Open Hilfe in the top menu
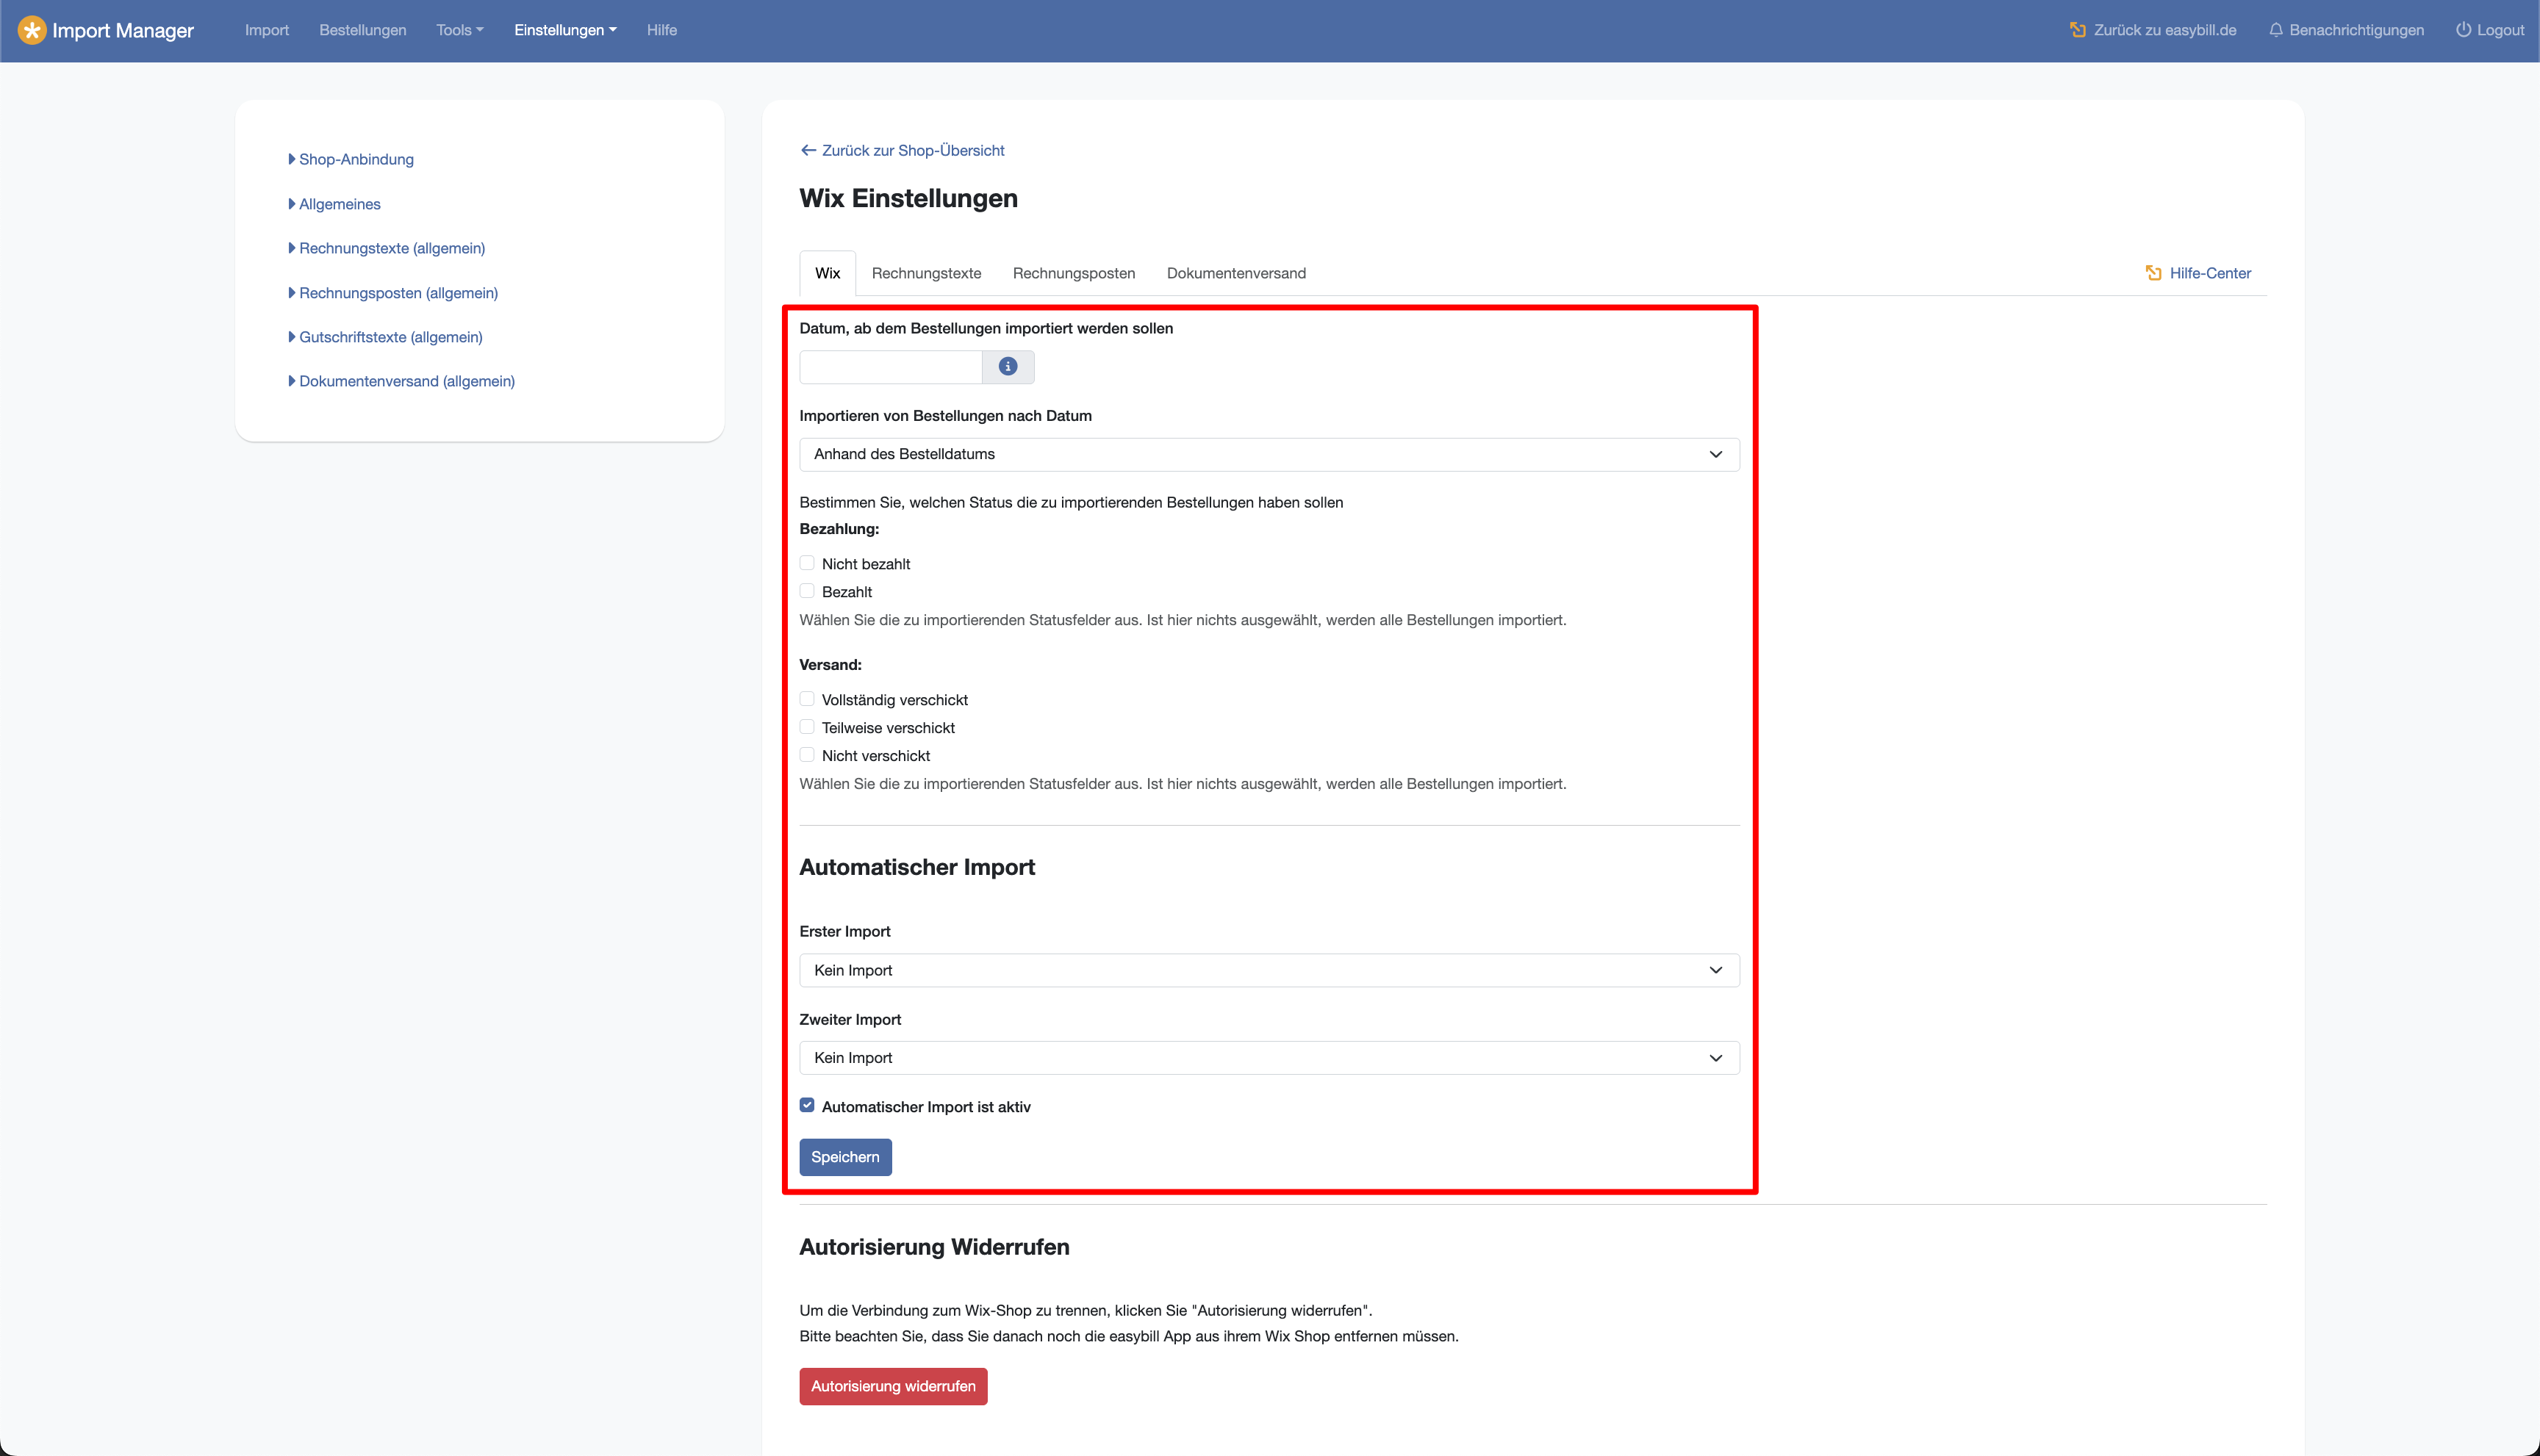The image size is (2540, 1456). [661, 30]
